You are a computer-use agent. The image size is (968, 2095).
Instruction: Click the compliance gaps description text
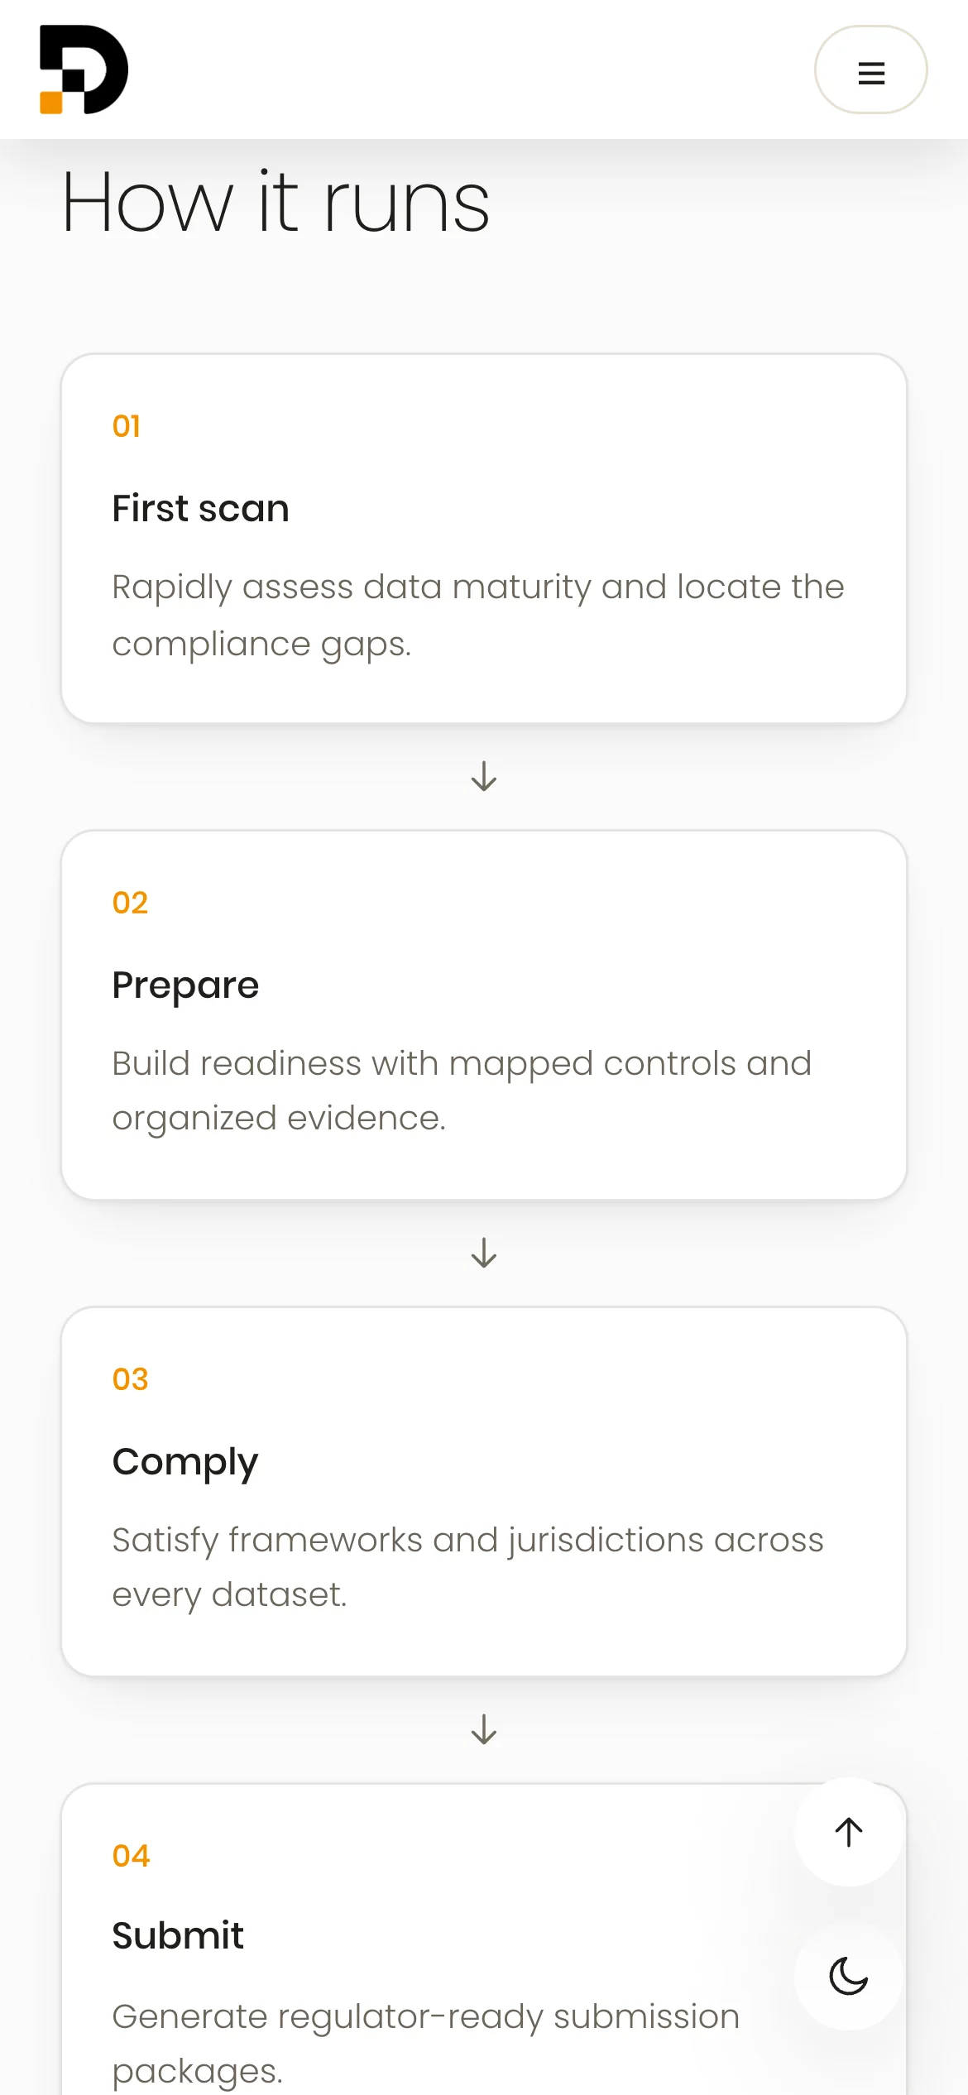point(478,616)
